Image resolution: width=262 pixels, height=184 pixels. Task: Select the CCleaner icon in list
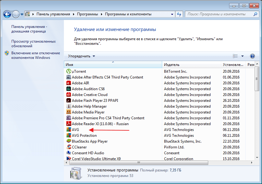pyautogui.click(x=69, y=147)
